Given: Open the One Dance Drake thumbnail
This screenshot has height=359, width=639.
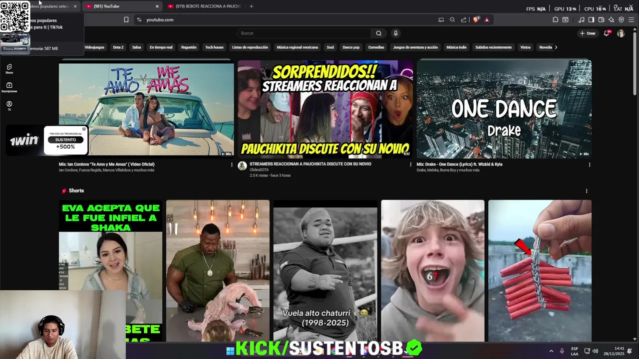Looking at the screenshot, I should point(504,110).
